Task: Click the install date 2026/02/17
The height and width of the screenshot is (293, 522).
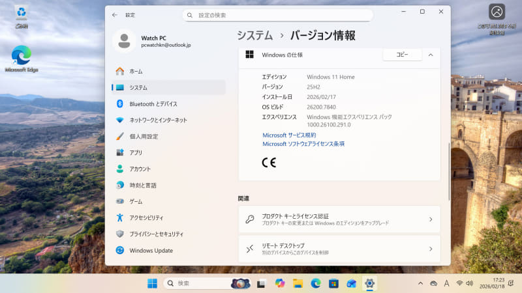Action: coord(321,97)
